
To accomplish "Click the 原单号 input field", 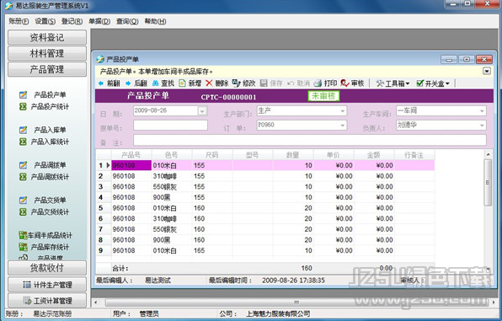I will point(170,126).
